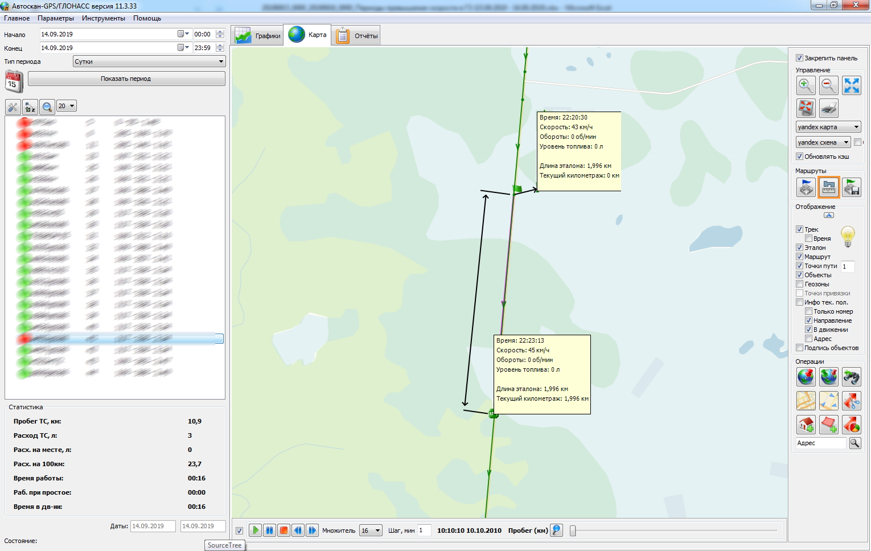Screen dimensions: 871x551
Task: Click the add geozone polygon icon
Action: (x=828, y=425)
